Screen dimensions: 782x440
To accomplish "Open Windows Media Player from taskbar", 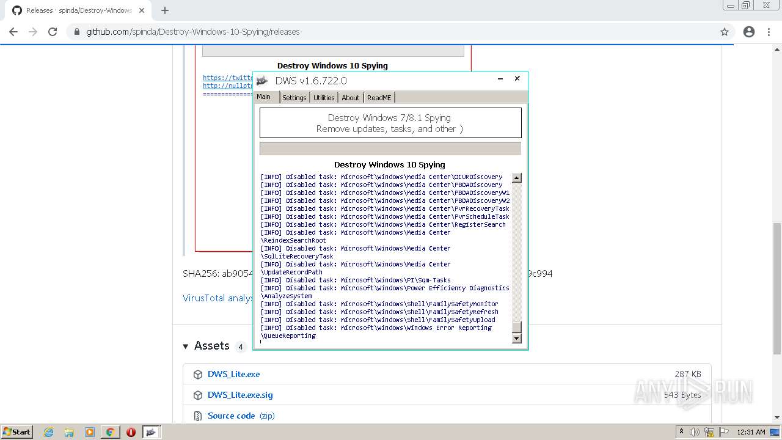I will (x=90, y=432).
